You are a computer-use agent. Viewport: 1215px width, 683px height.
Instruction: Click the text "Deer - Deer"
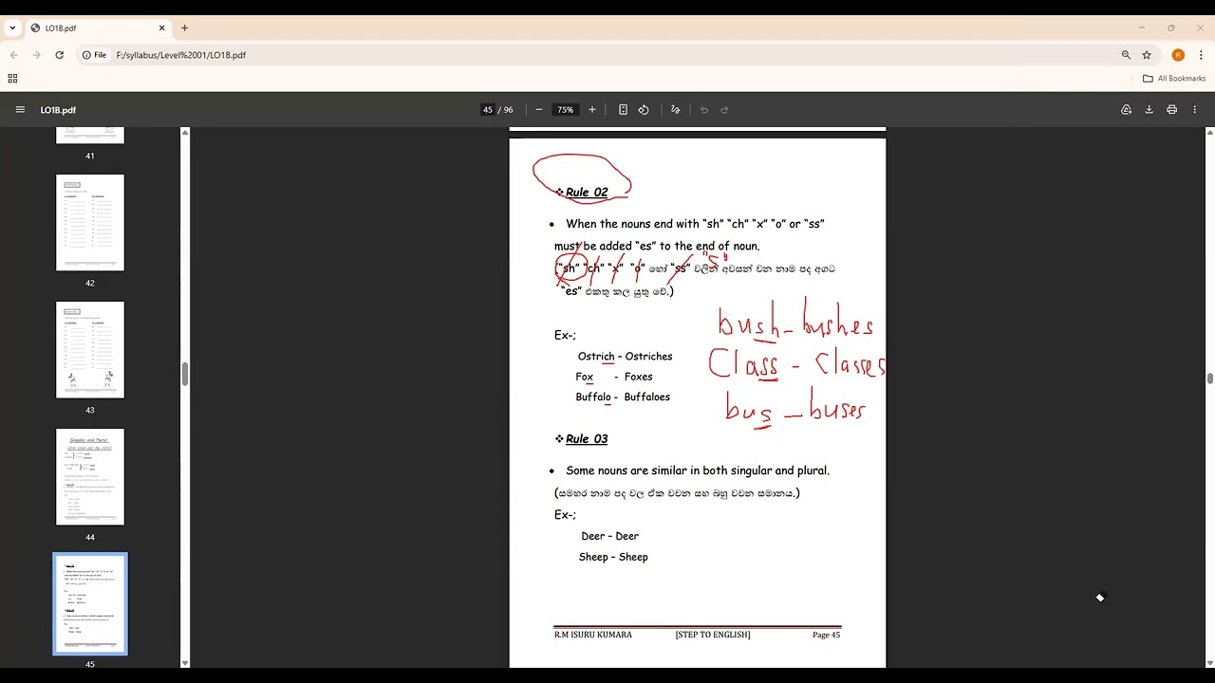point(609,536)
